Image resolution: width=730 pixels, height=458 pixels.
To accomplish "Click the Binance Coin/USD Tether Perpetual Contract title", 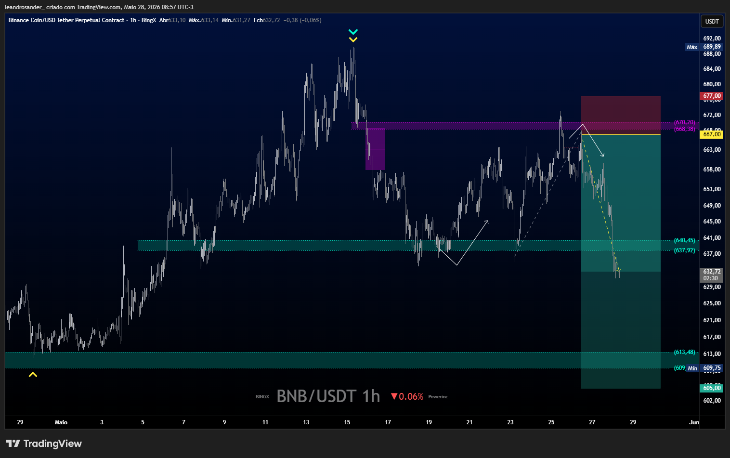I will tap(66, 20).
